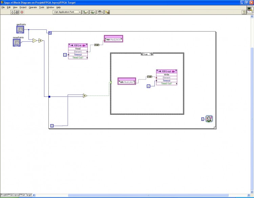The height and width of the screenshot is (198, 254).
Task: Open the Tools menu
Action: 42,7
